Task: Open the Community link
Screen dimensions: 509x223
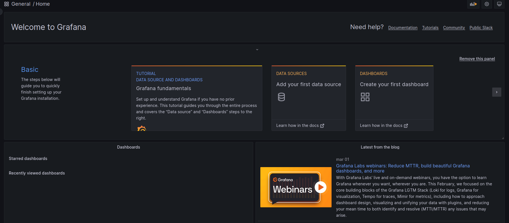Action: 454,28
